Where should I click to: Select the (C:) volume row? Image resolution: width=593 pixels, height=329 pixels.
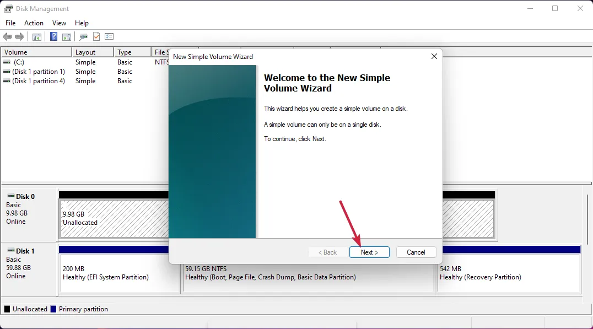85,62
